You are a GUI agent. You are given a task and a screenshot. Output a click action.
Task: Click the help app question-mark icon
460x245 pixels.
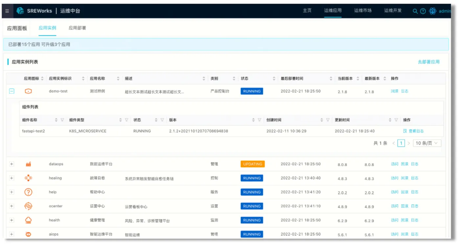(28, 192)
